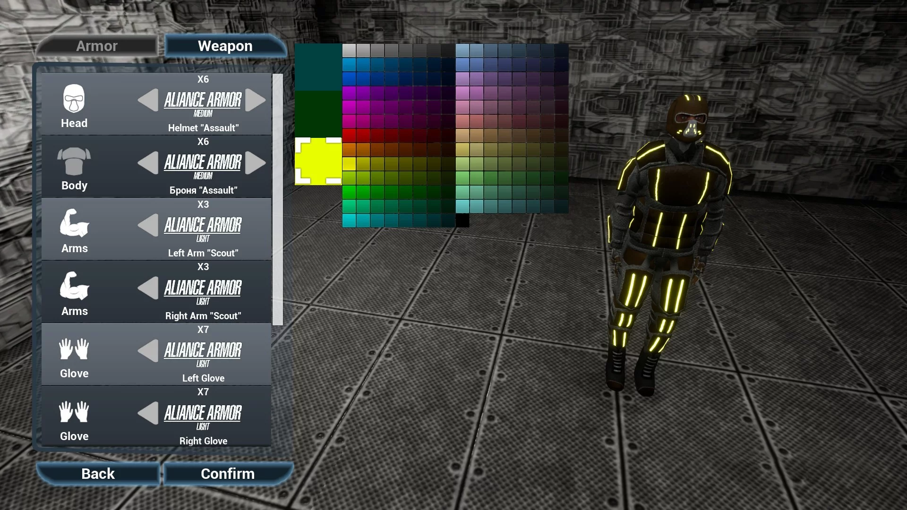This screenshot has width=907, height=510.
Task: Click the Left Glove Aliance Armor logo
Action: point(203,354)
